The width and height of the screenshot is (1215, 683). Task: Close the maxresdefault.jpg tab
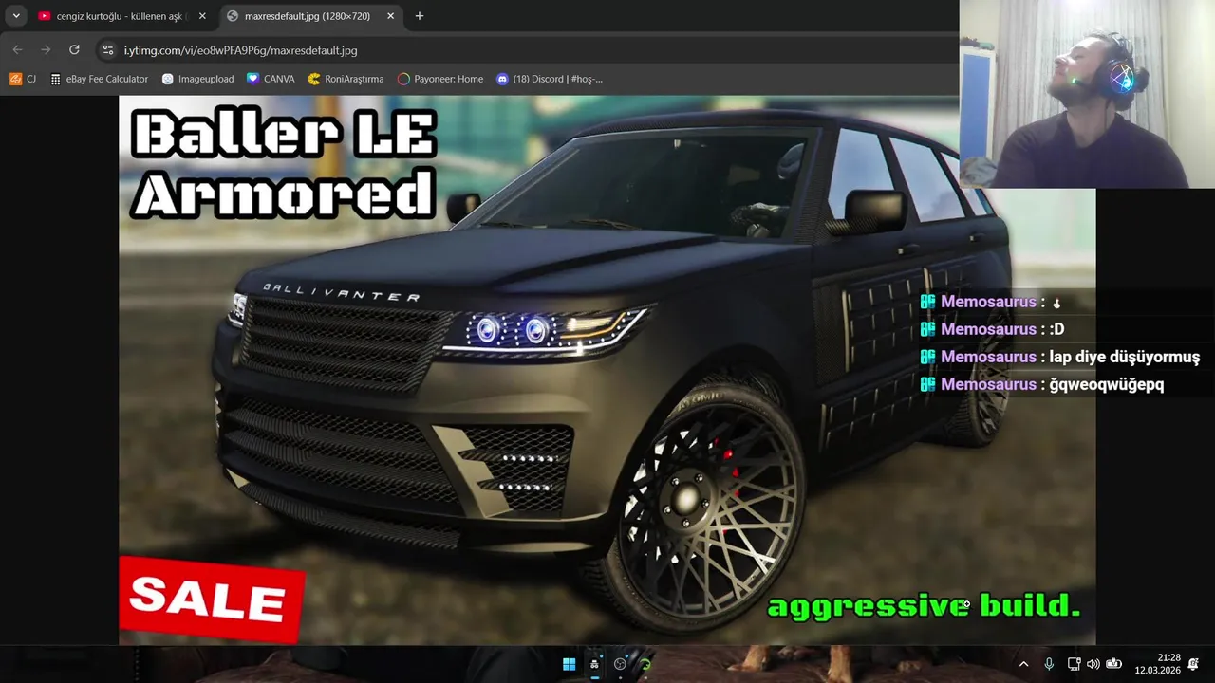[x=391, y=16]
